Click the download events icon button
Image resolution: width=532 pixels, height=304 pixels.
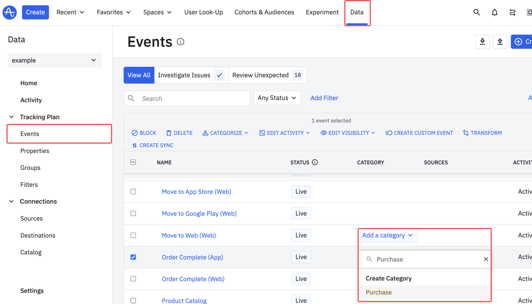coord(482,41)
